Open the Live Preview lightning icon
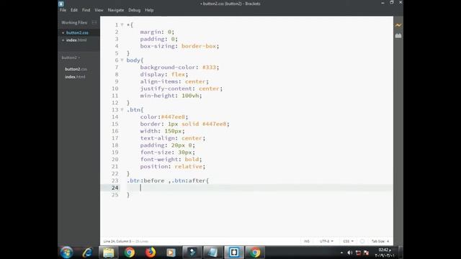This screenshot has height=259, width=461. click(398, 25)
